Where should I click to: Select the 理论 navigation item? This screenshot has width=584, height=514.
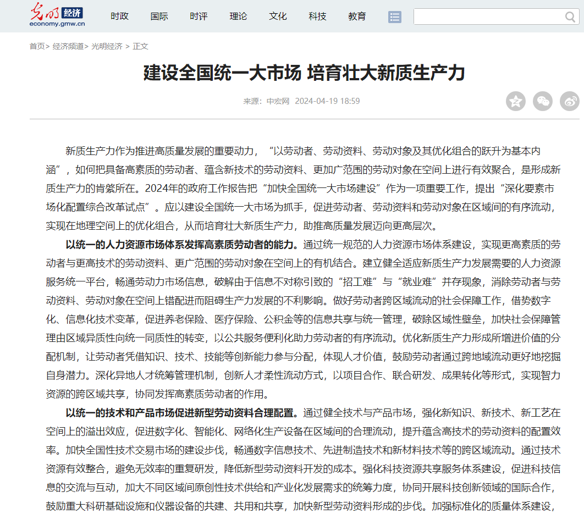point(238,16)
